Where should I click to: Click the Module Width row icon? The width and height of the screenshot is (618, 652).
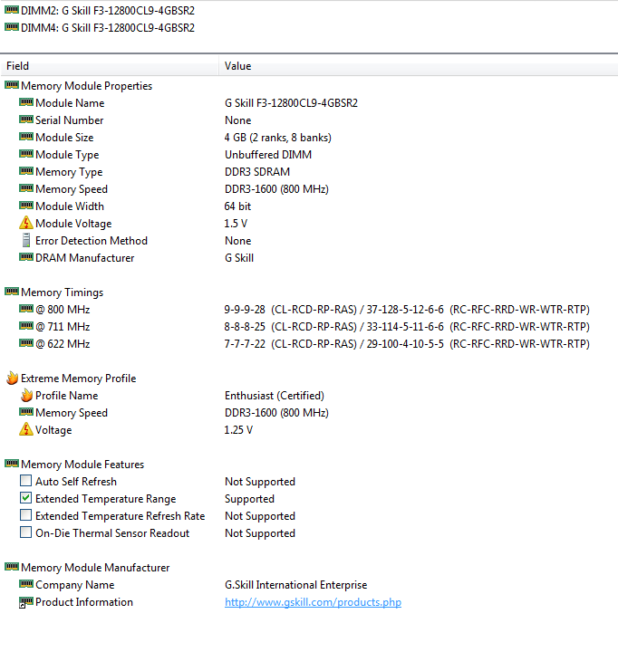tap(26, 206)
